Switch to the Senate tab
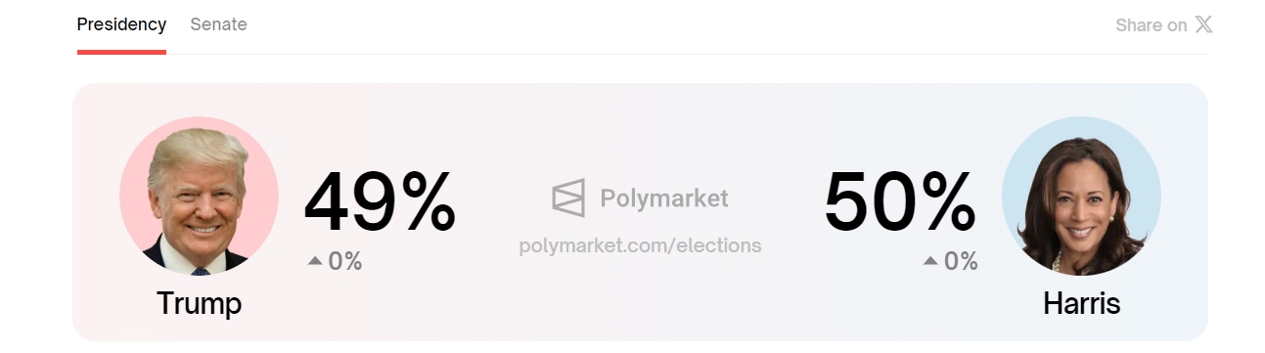The width and height of the screenshot is (1265, 353). pos(218,24)
